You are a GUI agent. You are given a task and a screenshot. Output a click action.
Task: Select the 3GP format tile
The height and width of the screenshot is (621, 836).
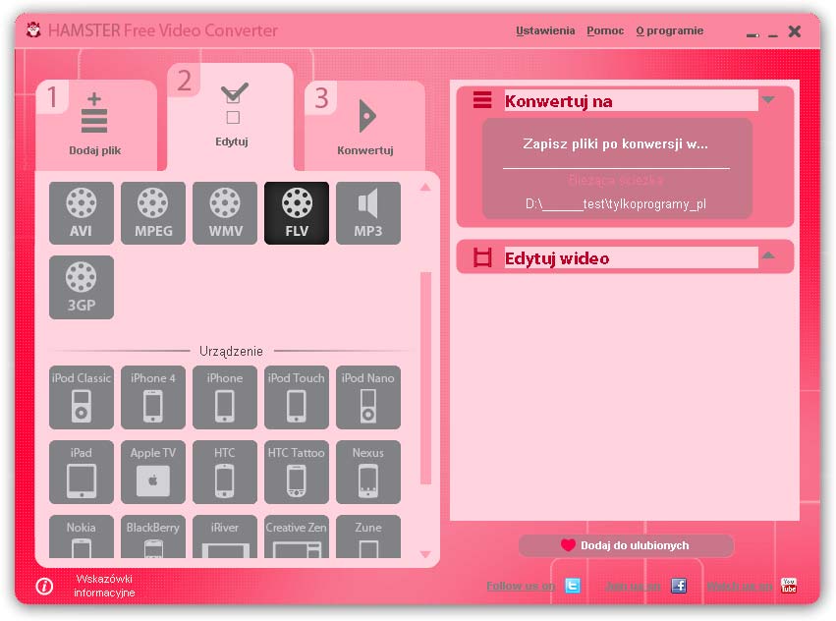click(81, 287)
